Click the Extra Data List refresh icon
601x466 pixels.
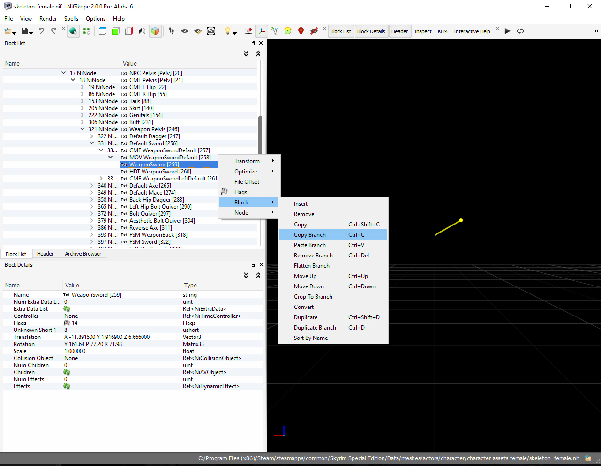[67, 309]
